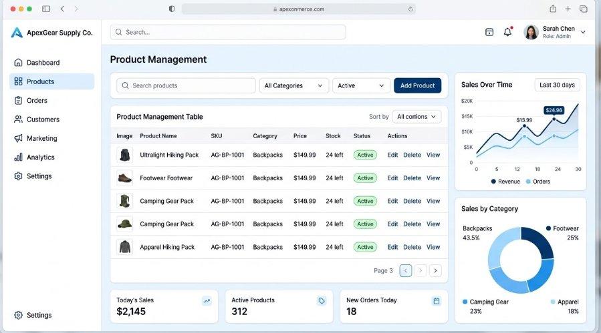Click magnifier icon in top search
The height and width of the screenshot is (333, 601).
[119, 32]
